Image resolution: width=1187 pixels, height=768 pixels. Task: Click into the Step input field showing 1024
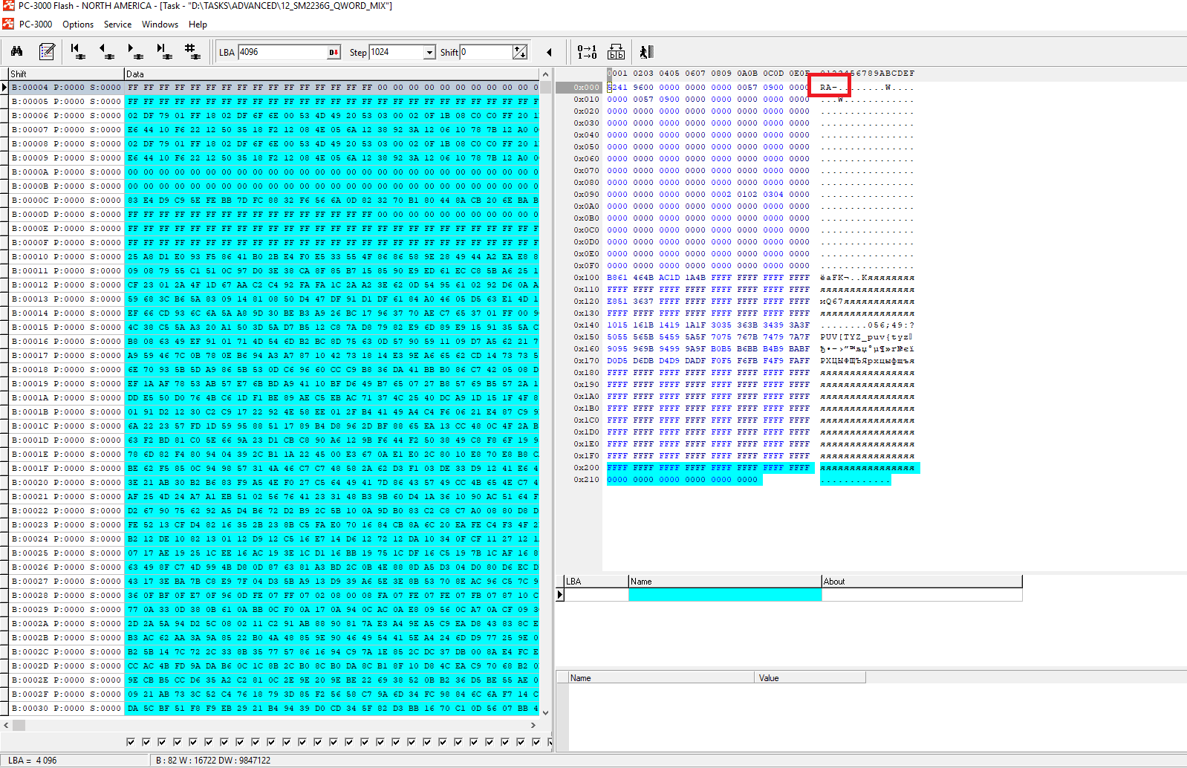[396, 52]
